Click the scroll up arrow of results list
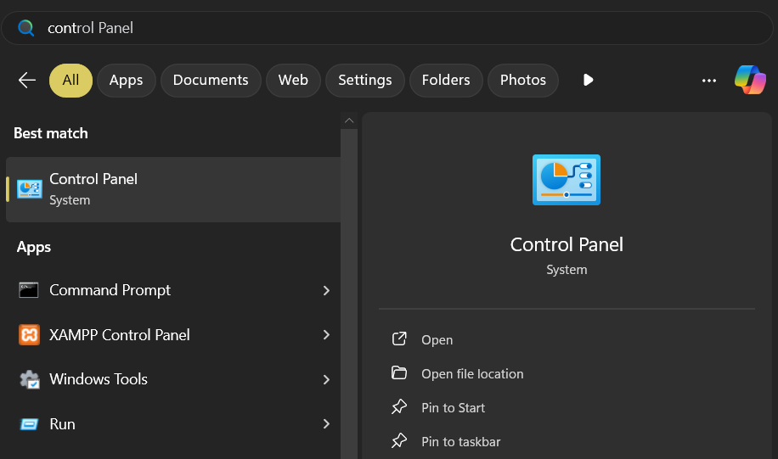The height and width of the screenshot is (459, 778). 349,120
